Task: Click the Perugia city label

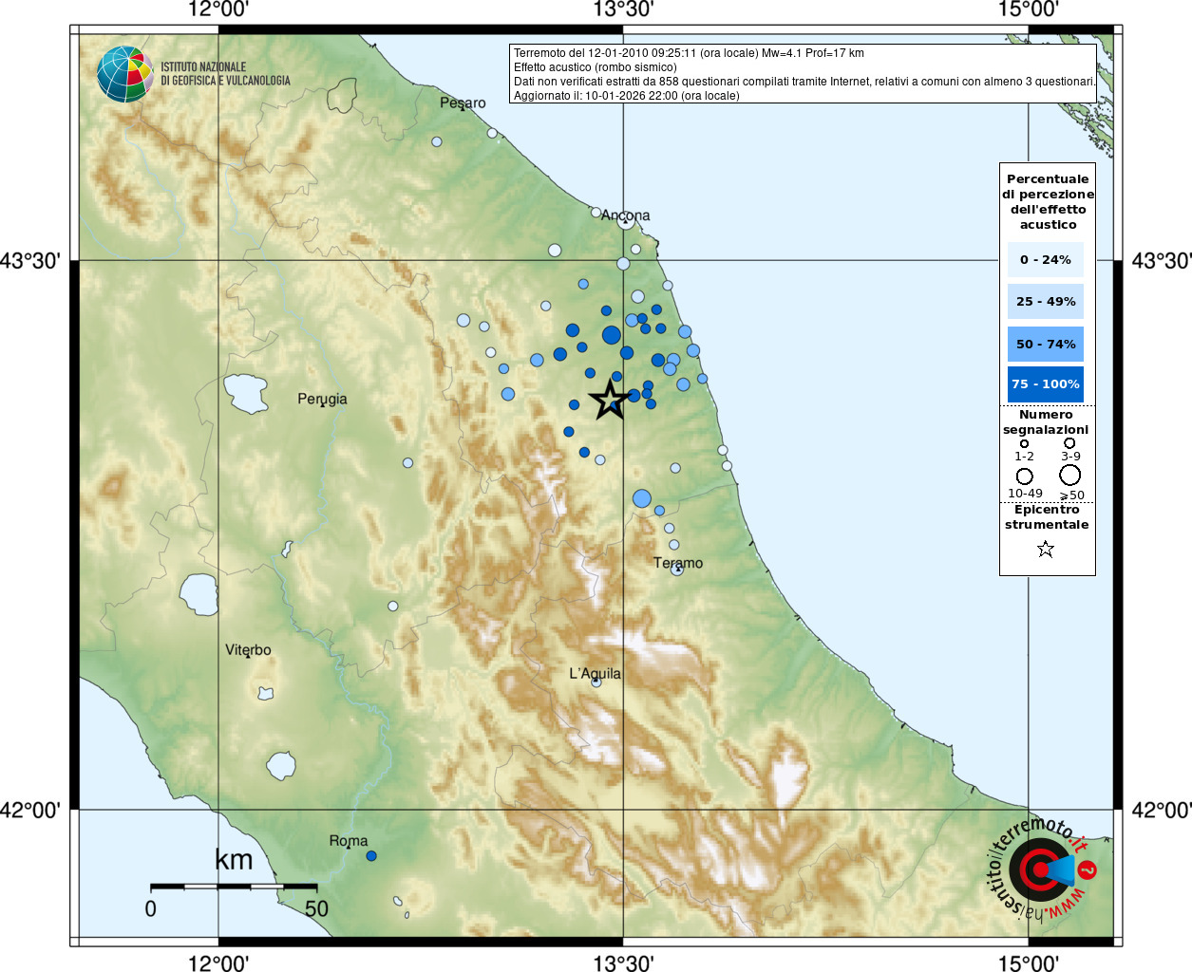Action: (322, 399)
